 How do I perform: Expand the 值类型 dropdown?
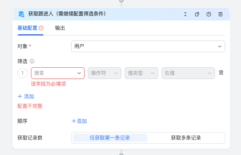(141, 73)
